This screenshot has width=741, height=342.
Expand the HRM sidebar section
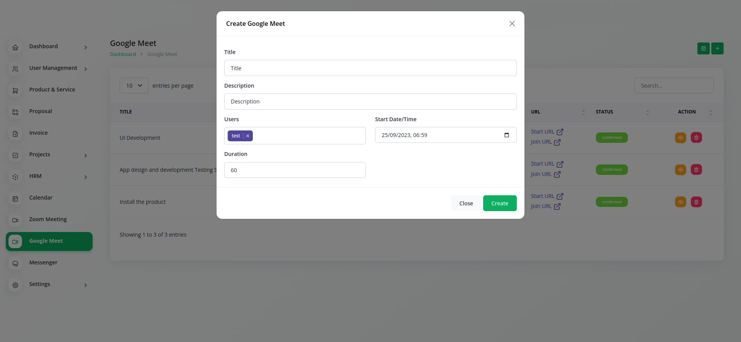click(86, 177)
